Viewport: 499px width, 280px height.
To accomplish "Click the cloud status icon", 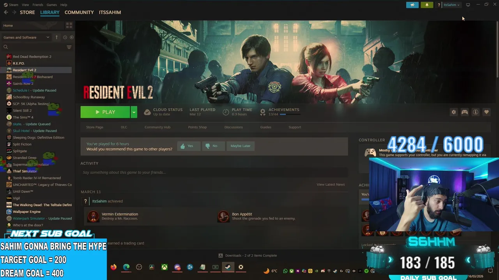I will point(147,112).
